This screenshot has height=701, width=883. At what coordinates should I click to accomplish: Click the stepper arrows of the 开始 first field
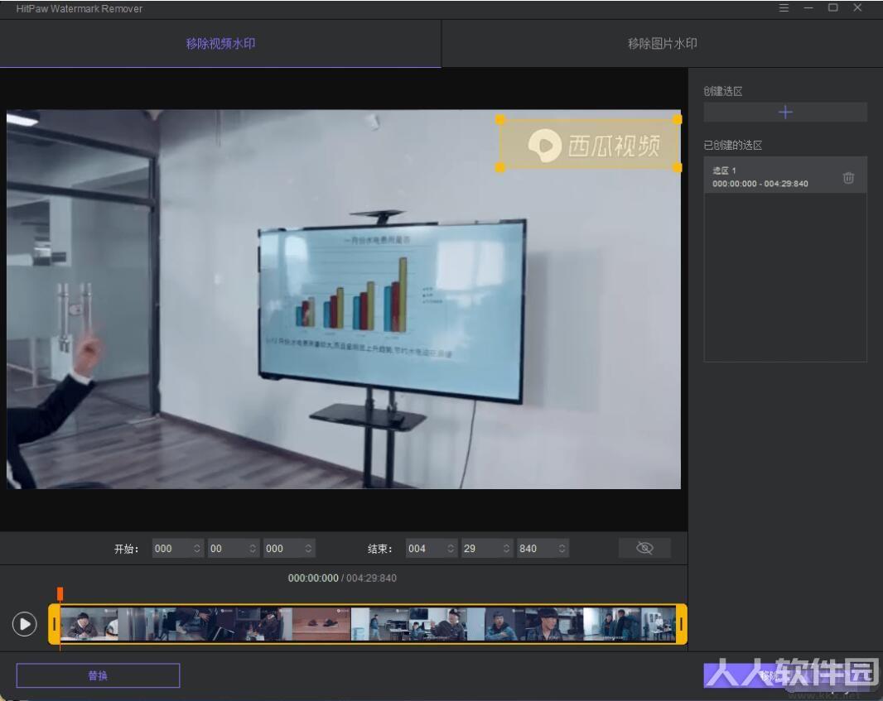tap(196, 549)
